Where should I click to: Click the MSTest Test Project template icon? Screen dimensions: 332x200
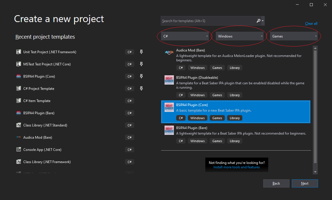click(x=19, y=64)
